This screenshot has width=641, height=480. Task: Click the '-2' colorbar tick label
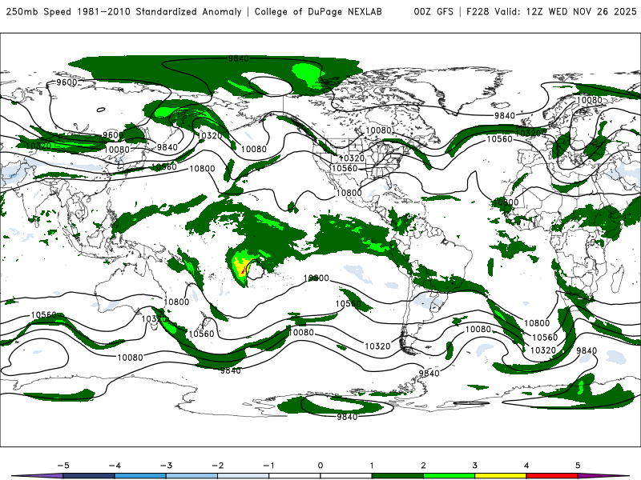click(217, 466)
